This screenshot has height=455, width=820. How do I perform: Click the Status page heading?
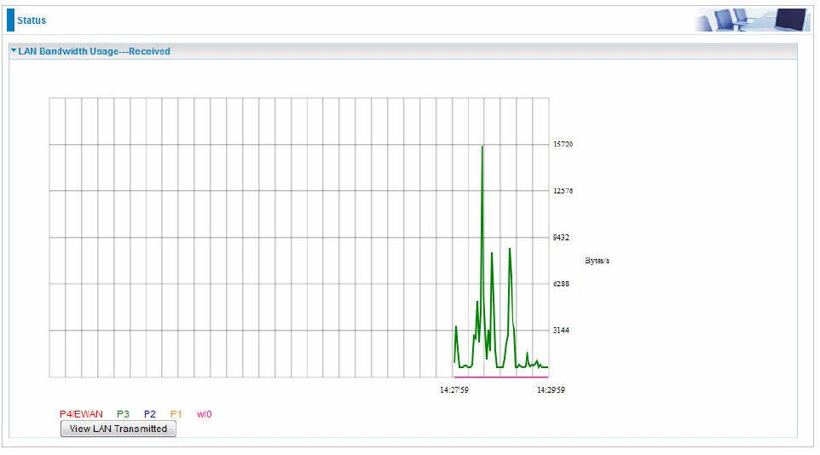click(x=32, y=20)
